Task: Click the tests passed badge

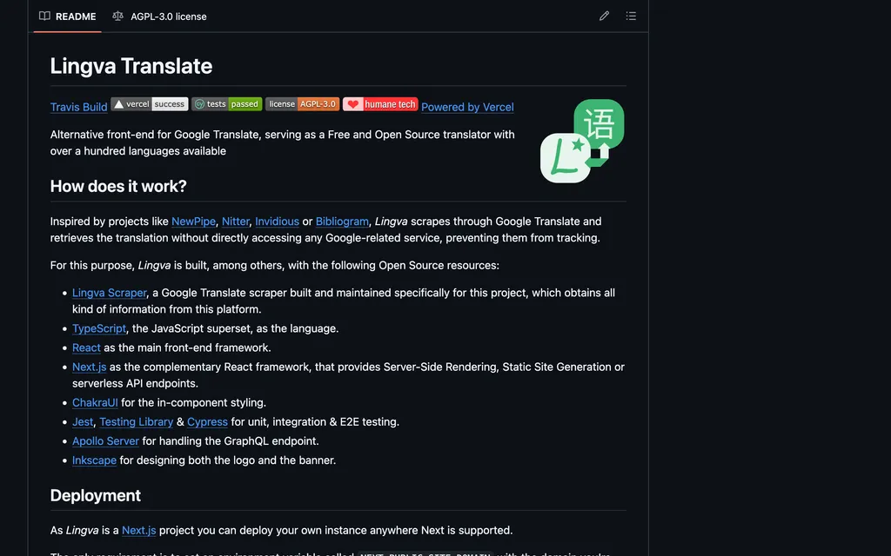Action: [x=227, y=104]
